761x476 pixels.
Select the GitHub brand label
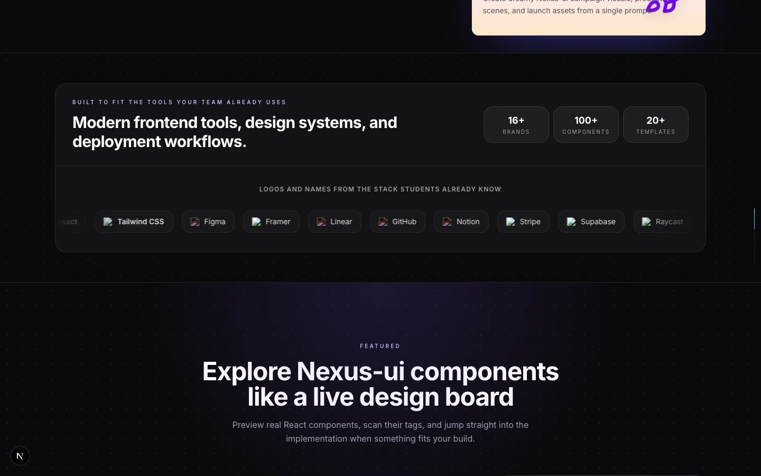coord(404,222)
